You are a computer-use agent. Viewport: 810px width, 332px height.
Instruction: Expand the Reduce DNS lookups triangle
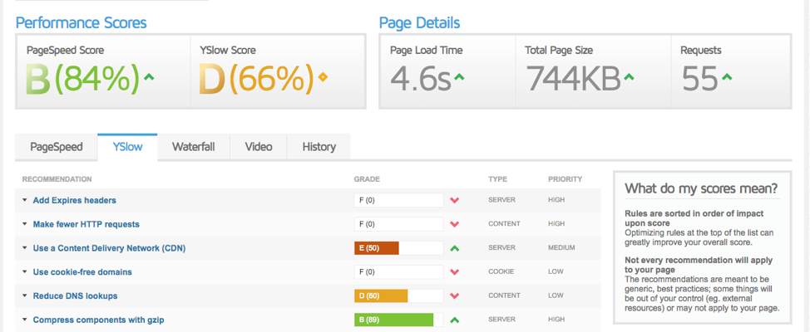(24, 296)
